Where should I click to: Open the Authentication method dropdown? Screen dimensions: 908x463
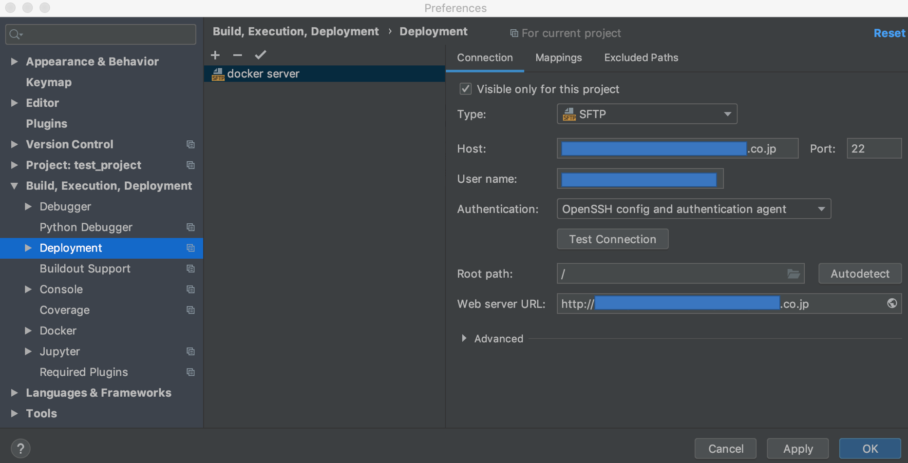click(x=693, y=209)
